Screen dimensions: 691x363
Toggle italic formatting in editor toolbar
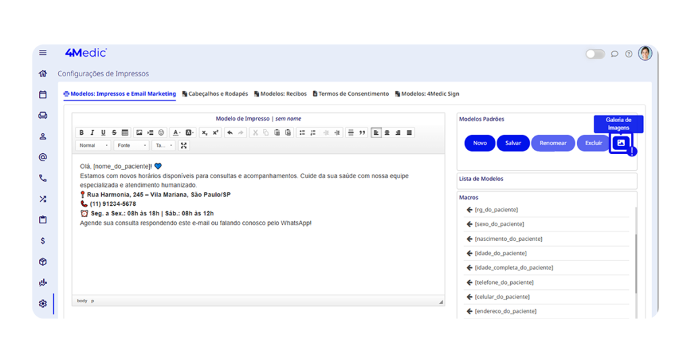92,133
